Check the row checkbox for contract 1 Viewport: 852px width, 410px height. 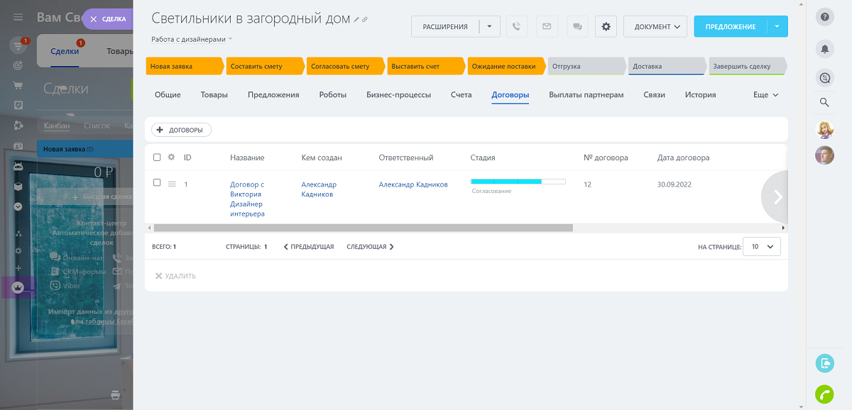(x=157, y=183)
